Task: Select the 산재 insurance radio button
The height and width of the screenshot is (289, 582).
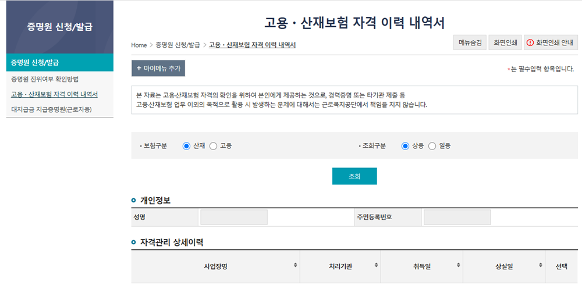Action: point(186,146)
